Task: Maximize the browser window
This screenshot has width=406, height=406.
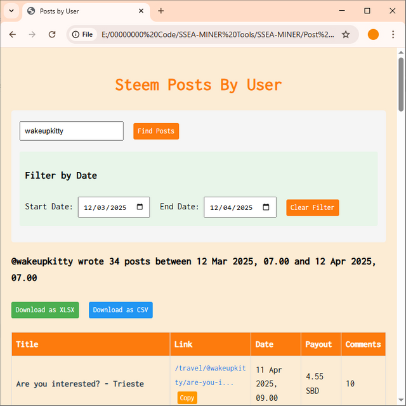Action: [x=367, y=11]
